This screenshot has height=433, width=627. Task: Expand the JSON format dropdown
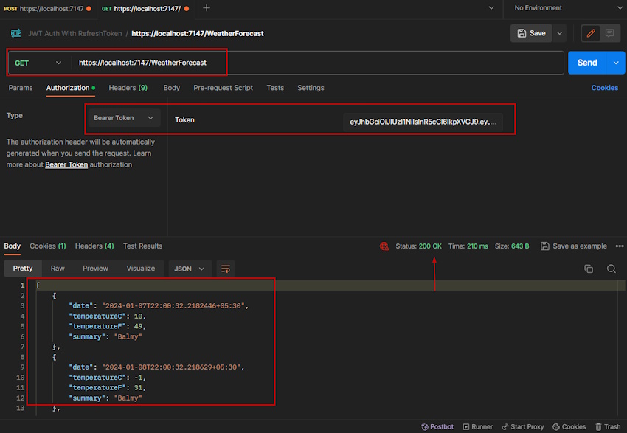tap(189, 269)
